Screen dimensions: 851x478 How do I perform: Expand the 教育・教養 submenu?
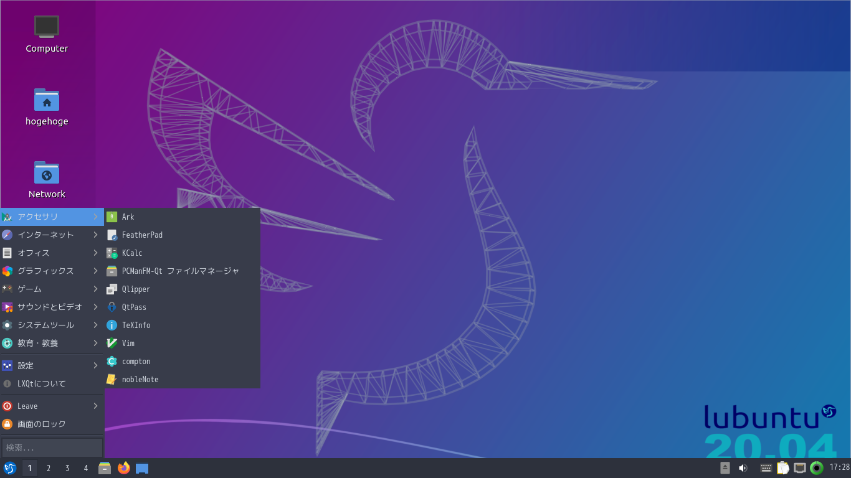tap(52, 343)
